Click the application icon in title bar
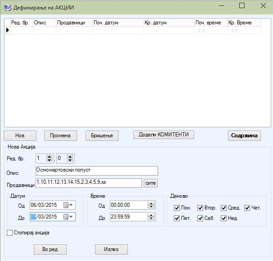273x261 pixels. [x=8, y=8]
